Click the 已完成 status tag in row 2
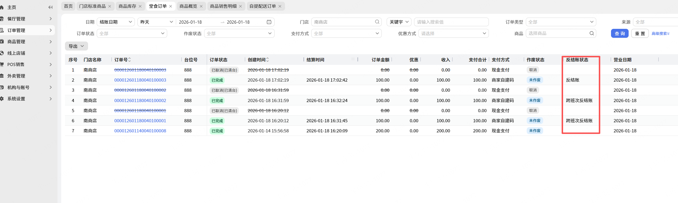The image size is (678, 203). 217,80
